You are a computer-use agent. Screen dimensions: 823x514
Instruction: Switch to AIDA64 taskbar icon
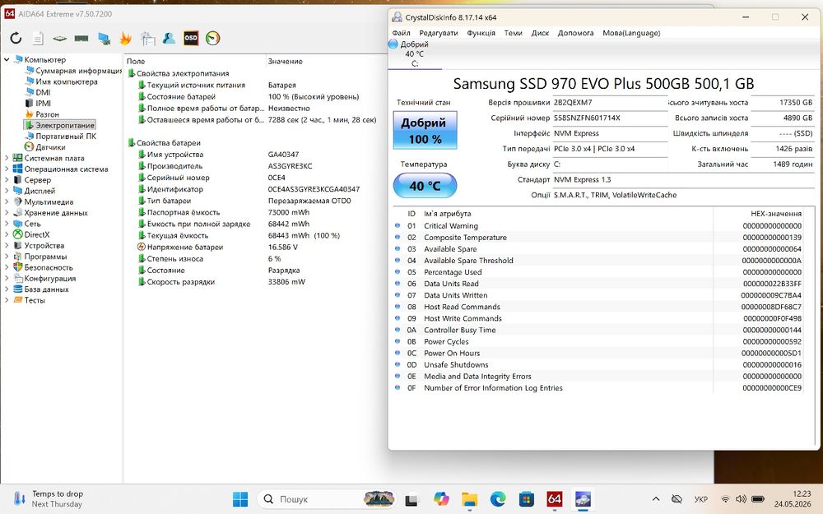pyautogui.click(x=554, y=499)
